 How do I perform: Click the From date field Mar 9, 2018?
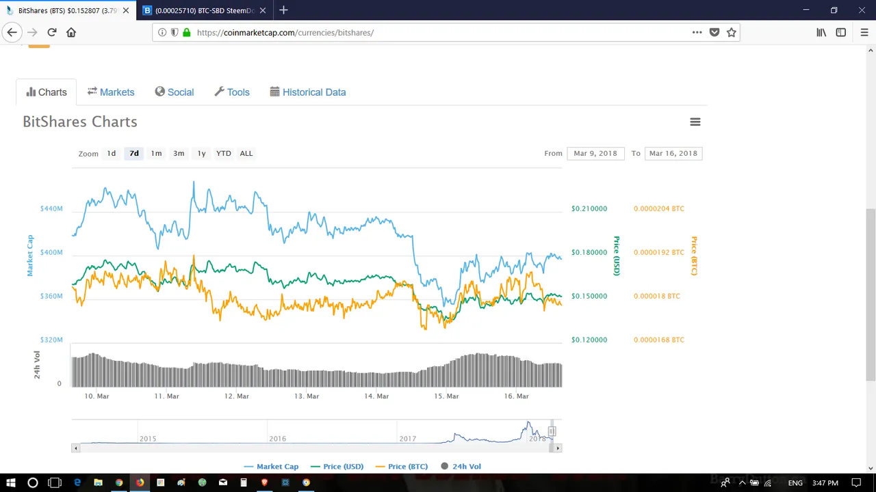coord(595,153)
